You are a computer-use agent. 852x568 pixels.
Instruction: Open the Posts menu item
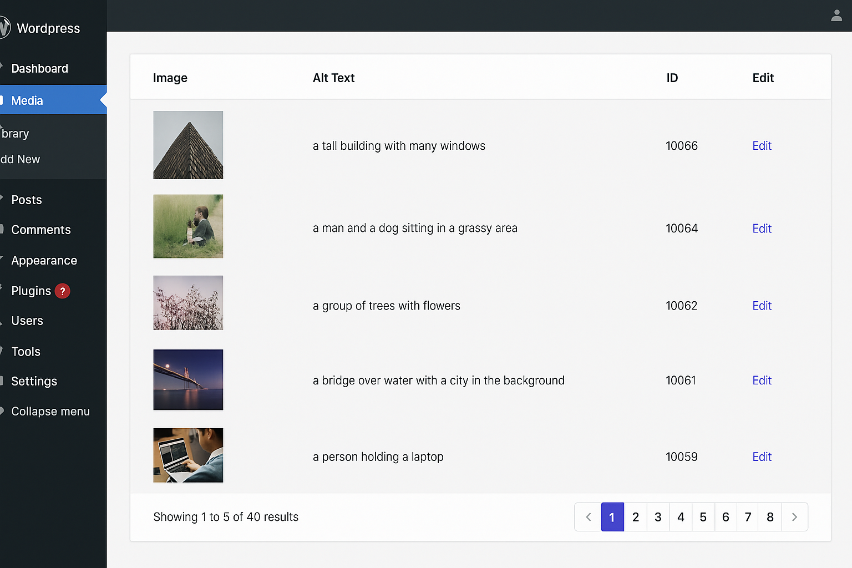click(27, 200)
